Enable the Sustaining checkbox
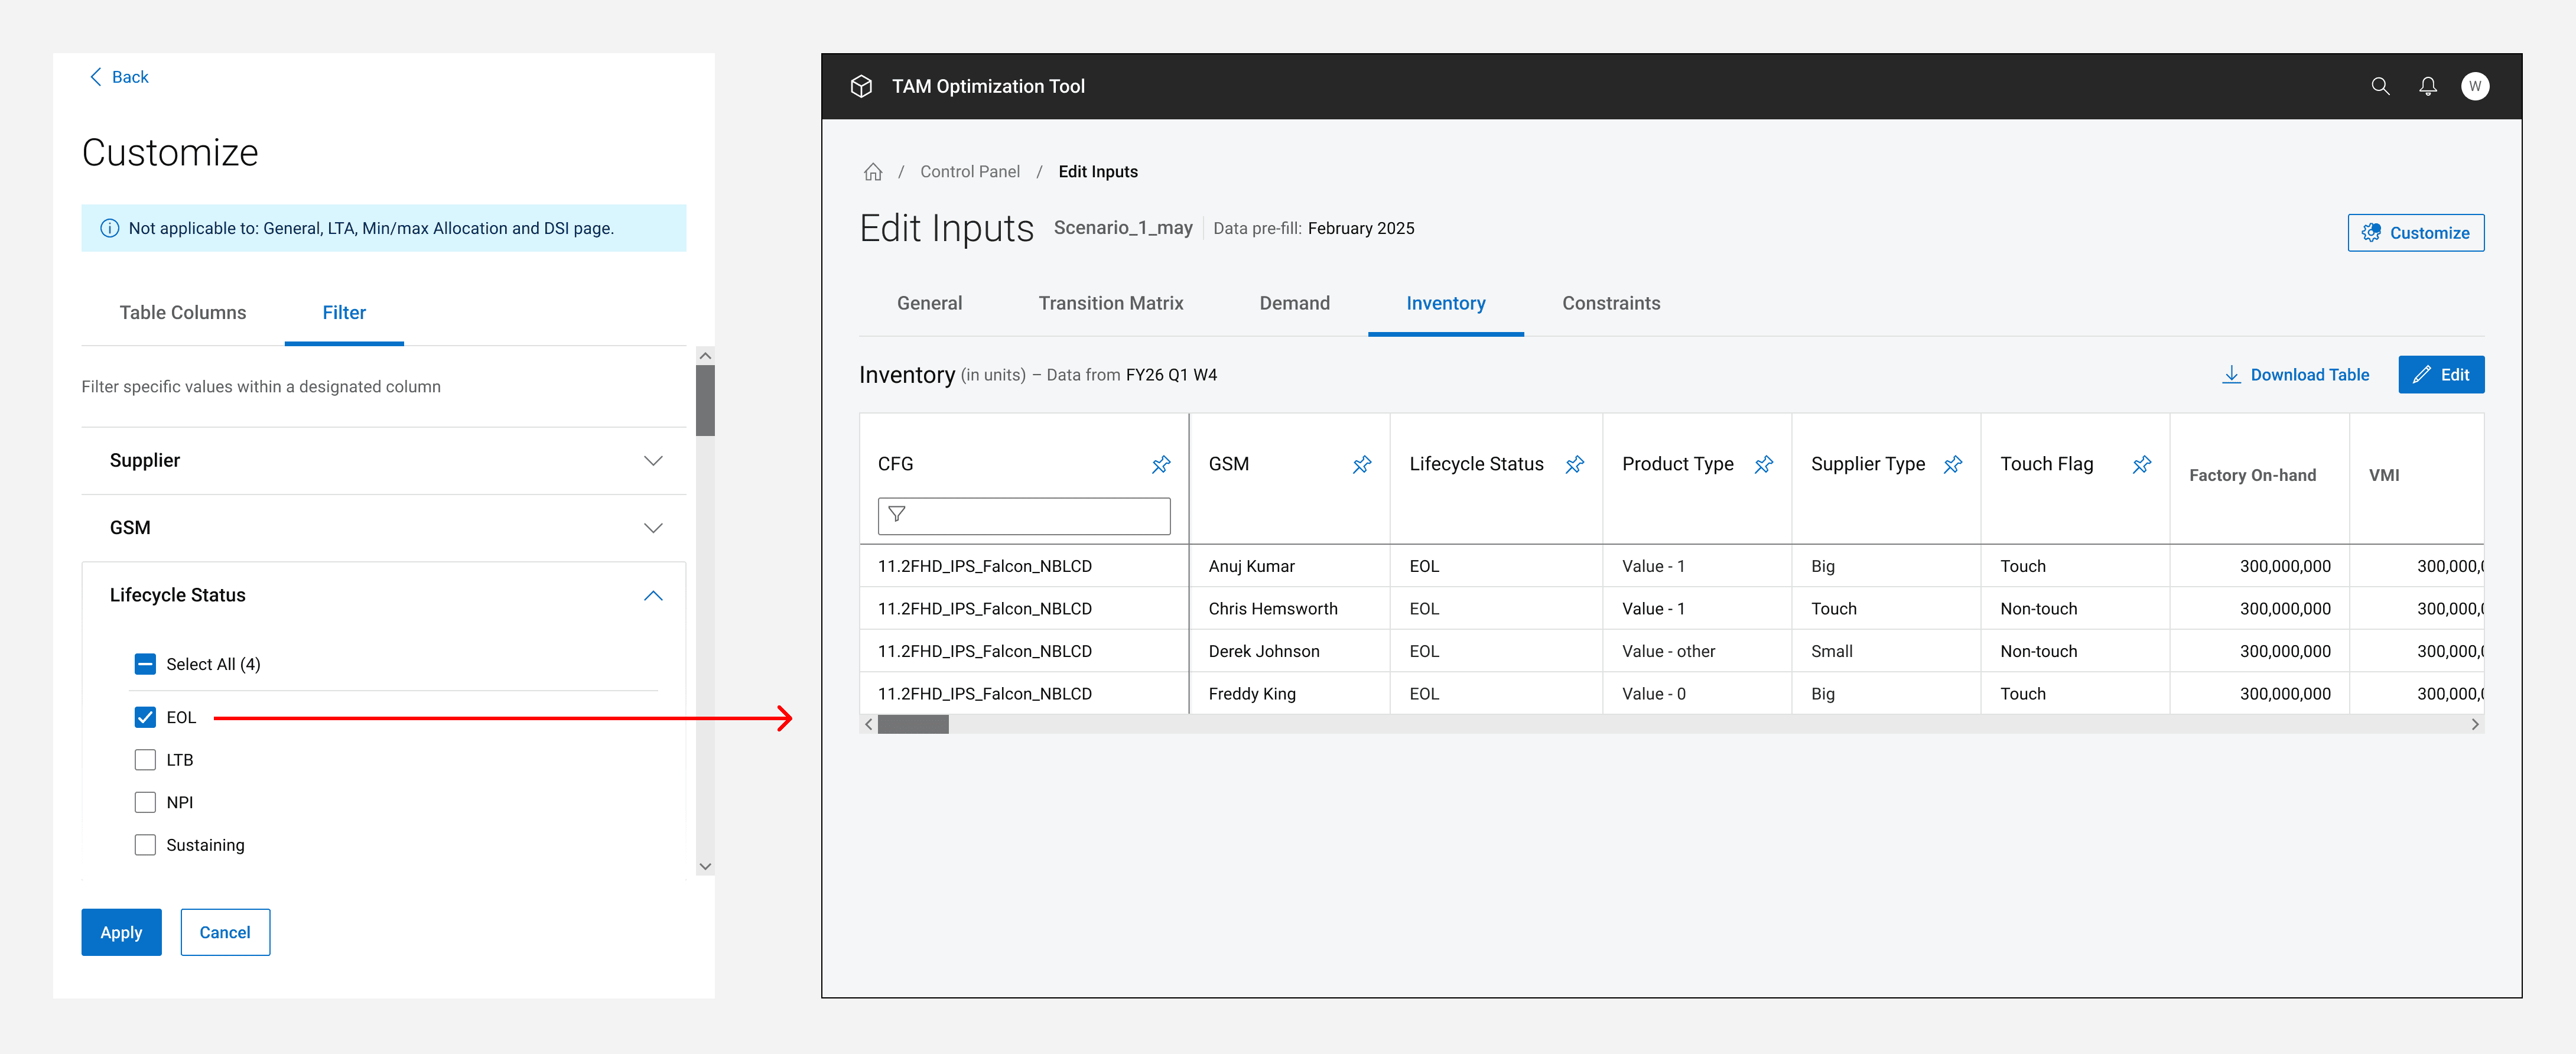 pyautogui.click(x=145, y=845)
